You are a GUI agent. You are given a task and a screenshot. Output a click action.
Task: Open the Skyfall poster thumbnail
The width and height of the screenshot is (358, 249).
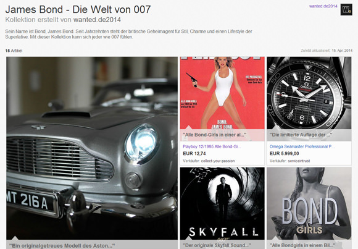[x=222, y=203]
